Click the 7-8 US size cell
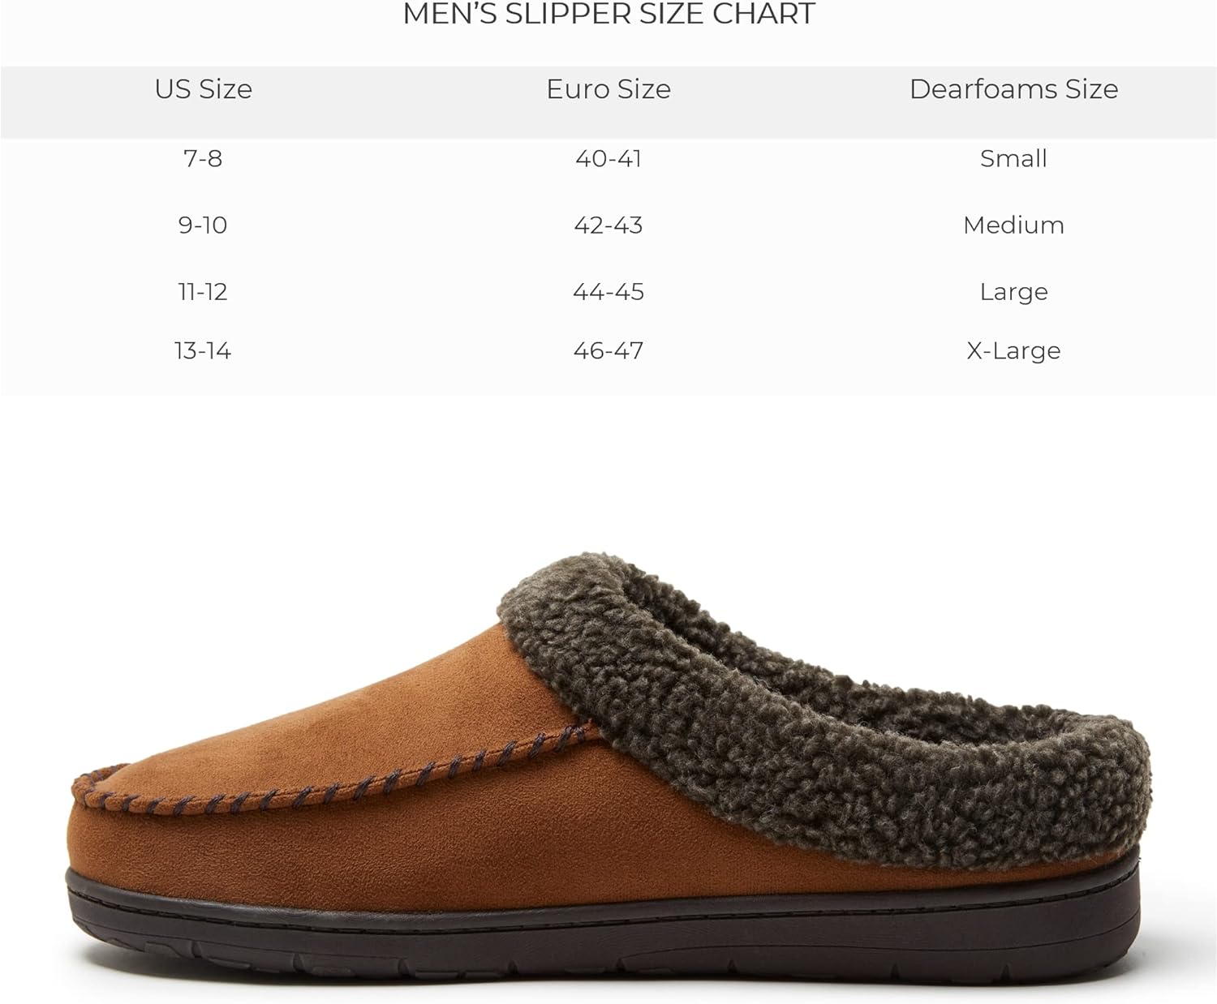 203,158
